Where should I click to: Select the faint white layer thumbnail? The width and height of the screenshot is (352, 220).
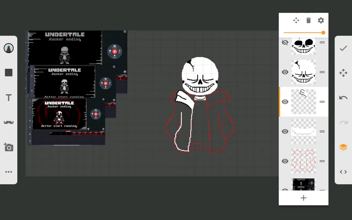pos(304,131)
